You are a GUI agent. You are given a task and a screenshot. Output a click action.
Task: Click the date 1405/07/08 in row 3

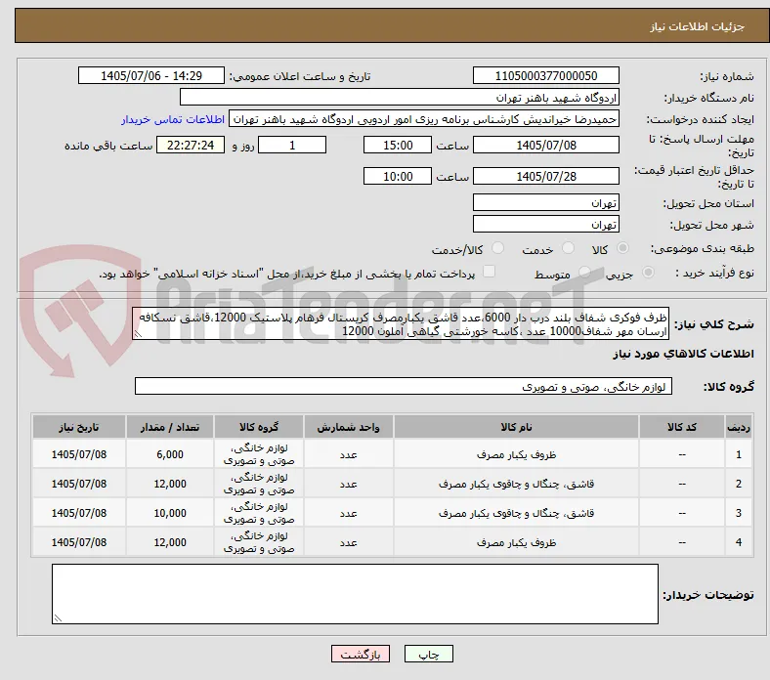(79, 513)
